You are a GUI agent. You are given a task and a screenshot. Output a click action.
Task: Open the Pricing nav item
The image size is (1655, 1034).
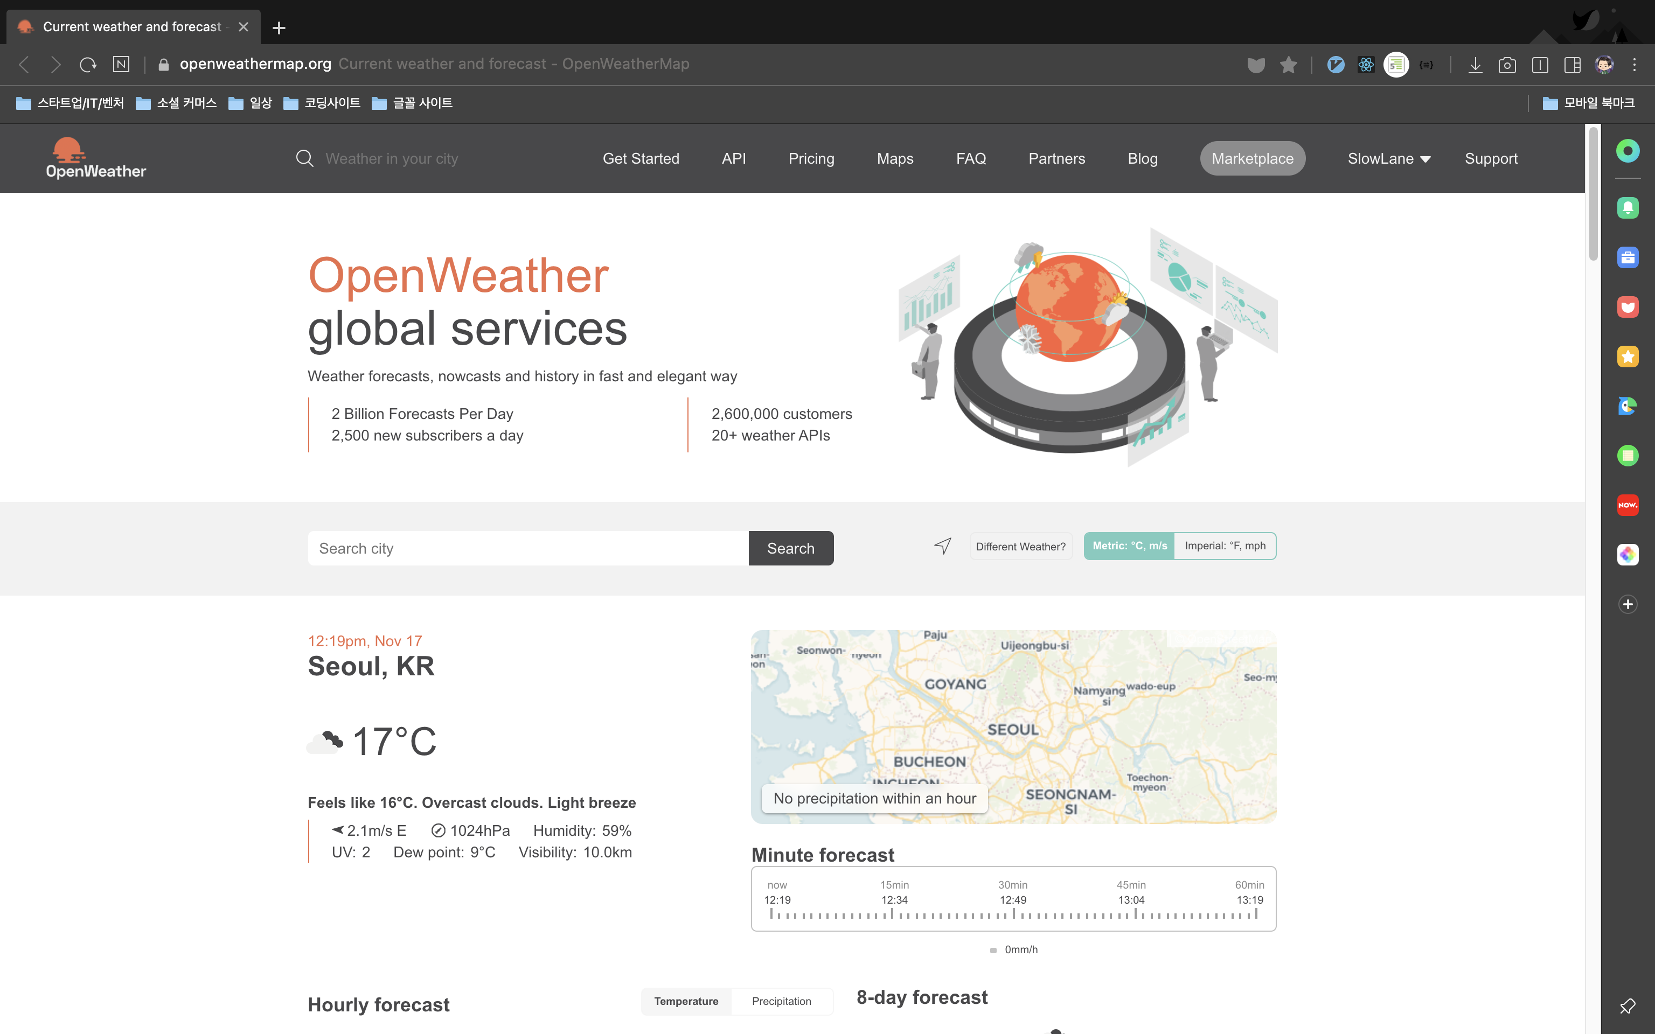[x=811, y=159]
